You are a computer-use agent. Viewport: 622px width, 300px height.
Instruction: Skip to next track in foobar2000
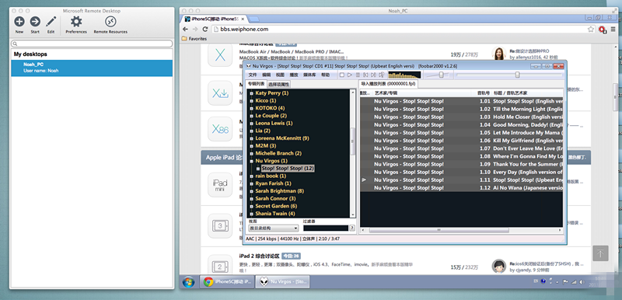pyautogui.click(x=373, y=75)
